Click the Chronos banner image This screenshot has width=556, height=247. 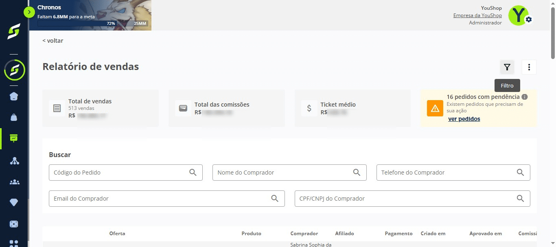(90, 15)
